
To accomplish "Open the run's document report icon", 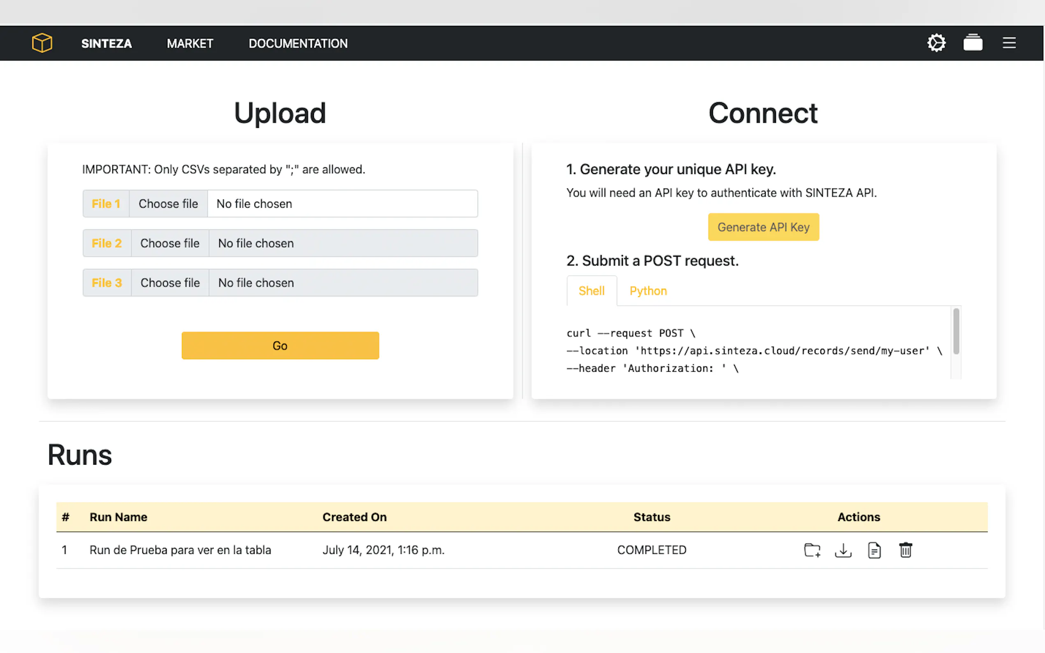I will [x=874, y=550].
